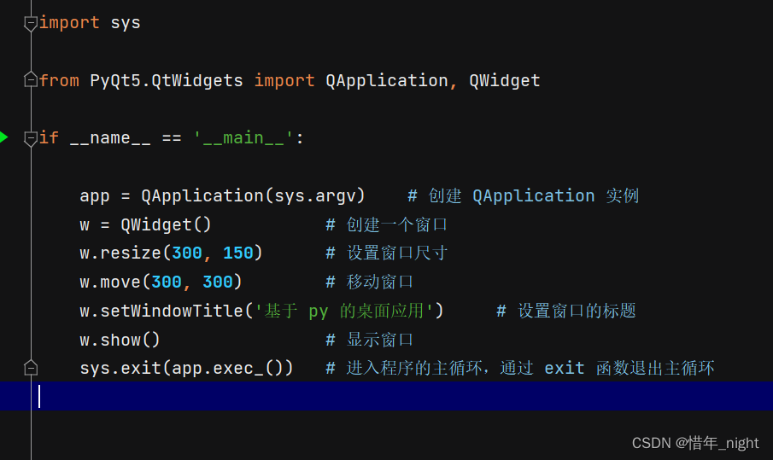
Task: Click string '基于 py 的桌面应用'
Action: click(x=343, y=311)
